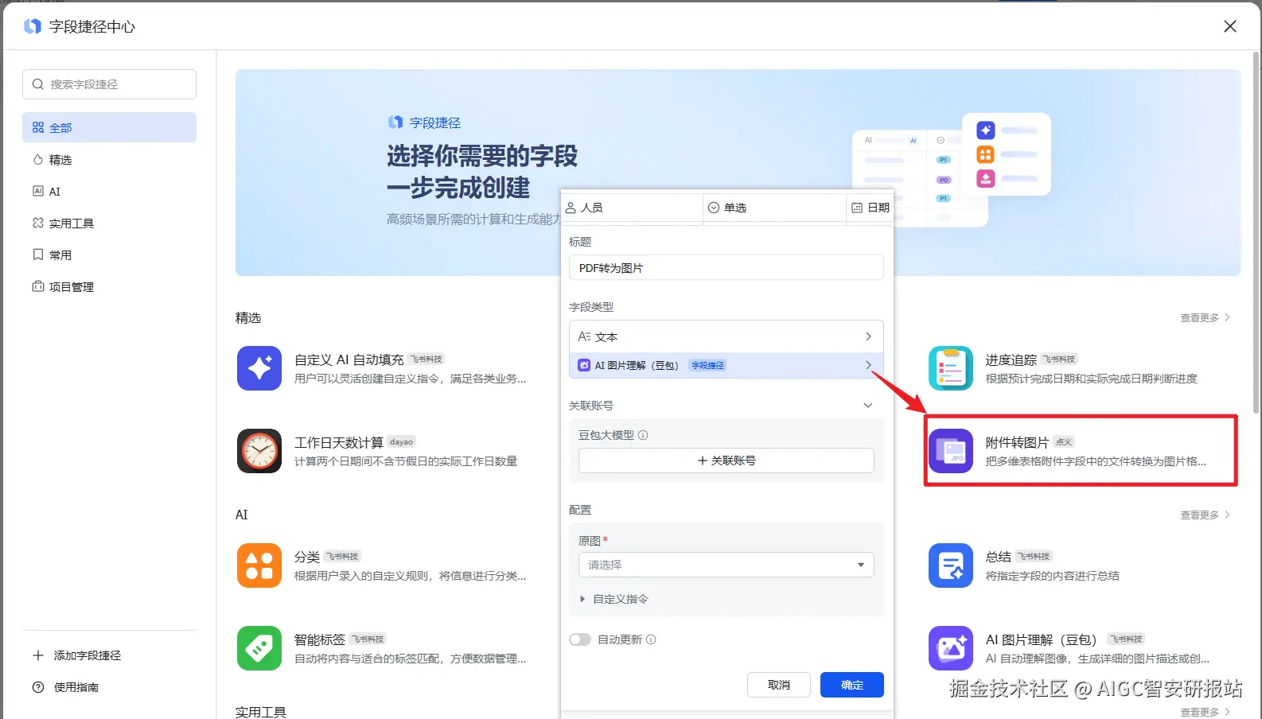Select the 常用 category in sidebar
Screen dimensions: 1262x719
pyautogui.click(x=109, y=255)
